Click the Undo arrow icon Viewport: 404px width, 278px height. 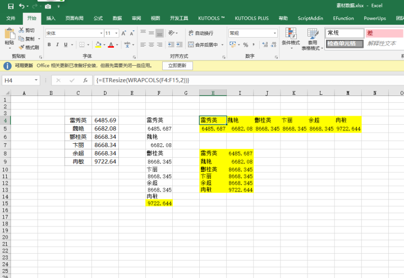coord(22,6)
